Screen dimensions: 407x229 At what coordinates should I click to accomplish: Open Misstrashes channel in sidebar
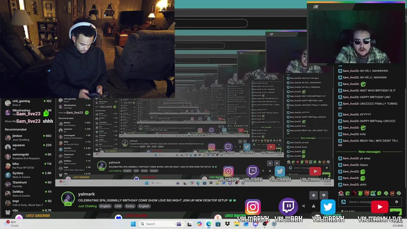click(x=28, y=112)
